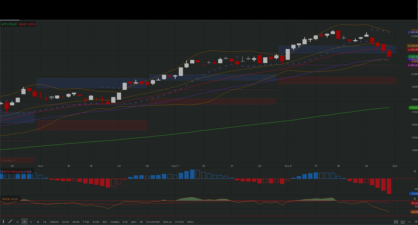Image resolution: width=418 pixels, height=225 pixels.
Task: Switch to ΕΛΛΑΚΤΩΡ symbol tab
Action: [153, 222]
